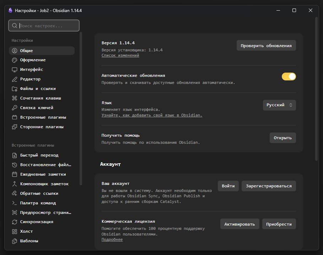Click the settings sidebar scrollbar

81,109
